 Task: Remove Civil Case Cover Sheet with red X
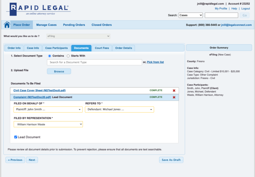[x=174, y=90]
